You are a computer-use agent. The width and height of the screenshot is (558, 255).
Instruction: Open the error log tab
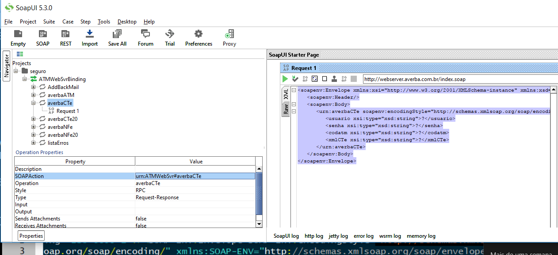(363, 236)
